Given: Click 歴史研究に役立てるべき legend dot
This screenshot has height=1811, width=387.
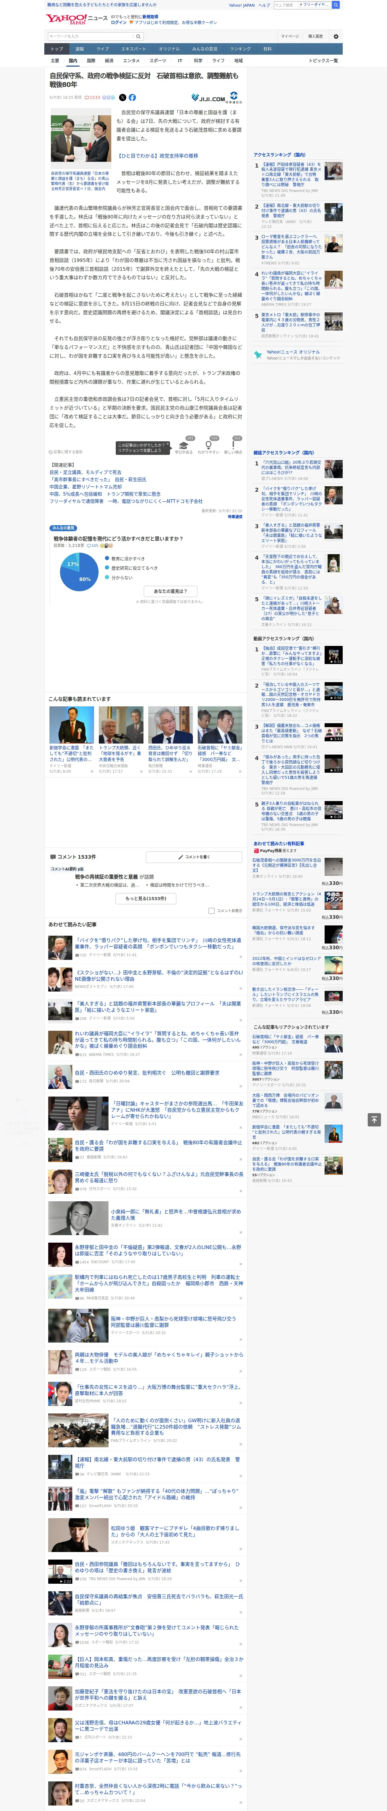Looking at the screenshot, I should pyautogui.click(x=108, y=568).
